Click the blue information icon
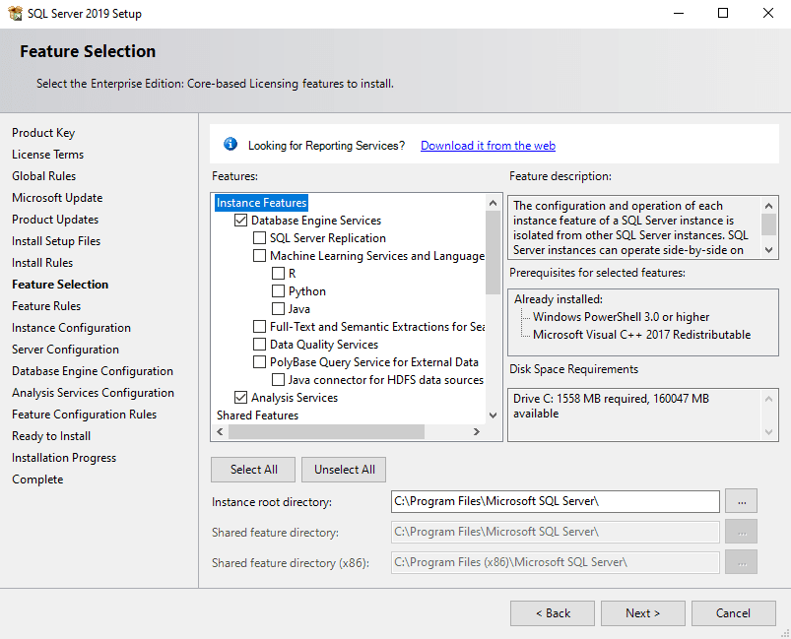Image resolution: width=791 pixels, height=639 pixels. pos(231,145)
